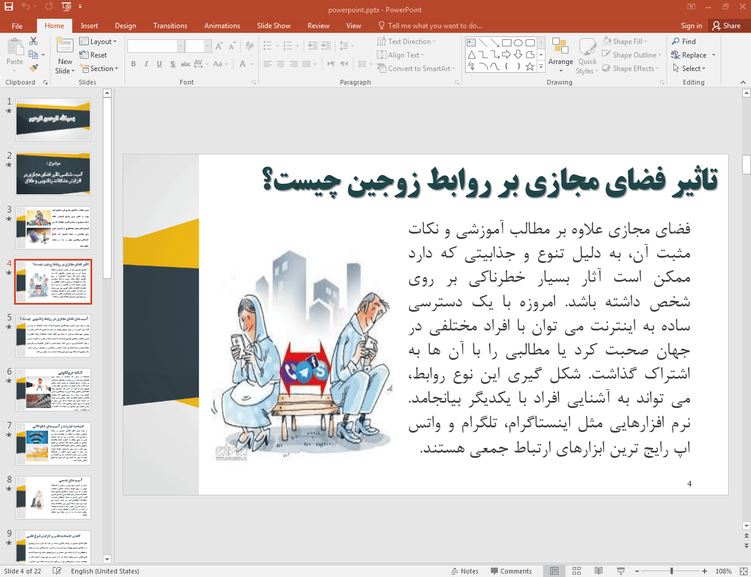Click the Start From Beginning icon in the quick access toolbar
Screen dimensions: 751x577
[x=66, y=7]
